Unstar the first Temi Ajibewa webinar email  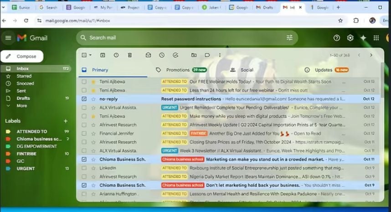tap(93, 82)
